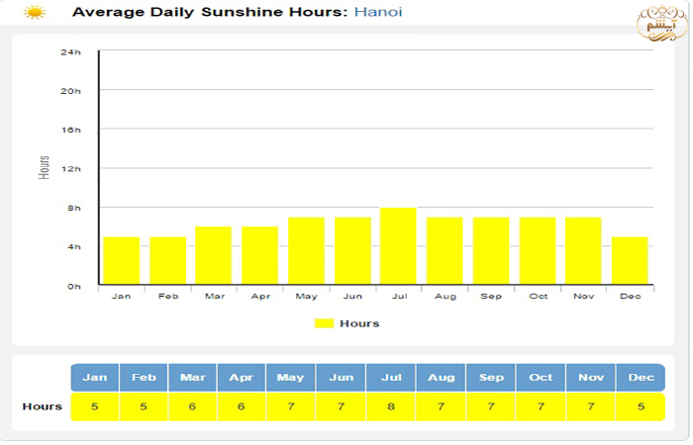Click the value 8 cell under Jul
Viewport: 693px width, 445px height.
[x=391, y=406]
